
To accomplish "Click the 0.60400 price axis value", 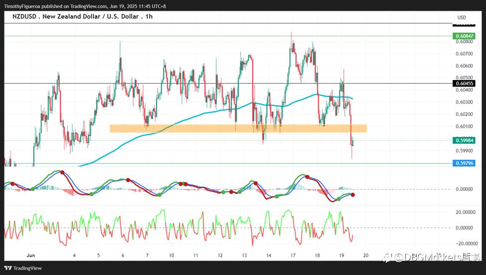I will pyautogui.click(x=464, y=90).
